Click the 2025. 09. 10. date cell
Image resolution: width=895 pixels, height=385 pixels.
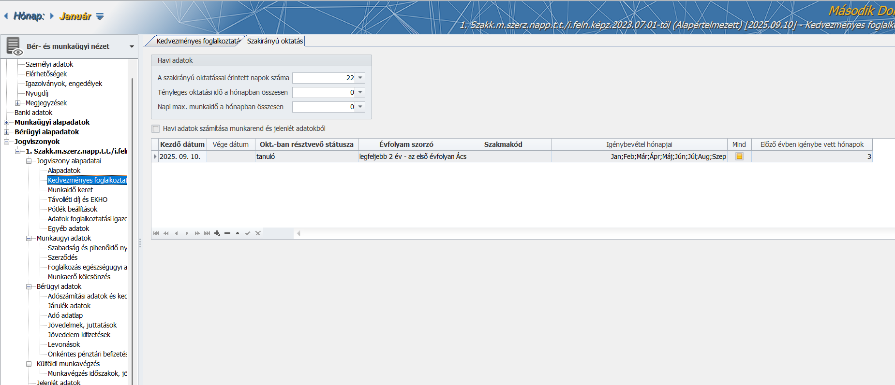pos(182,157)
